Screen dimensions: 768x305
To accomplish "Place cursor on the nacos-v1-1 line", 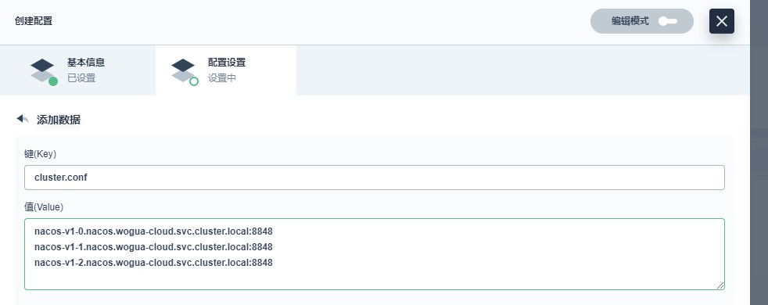I will pyautogui.click(x=153, y=247).
